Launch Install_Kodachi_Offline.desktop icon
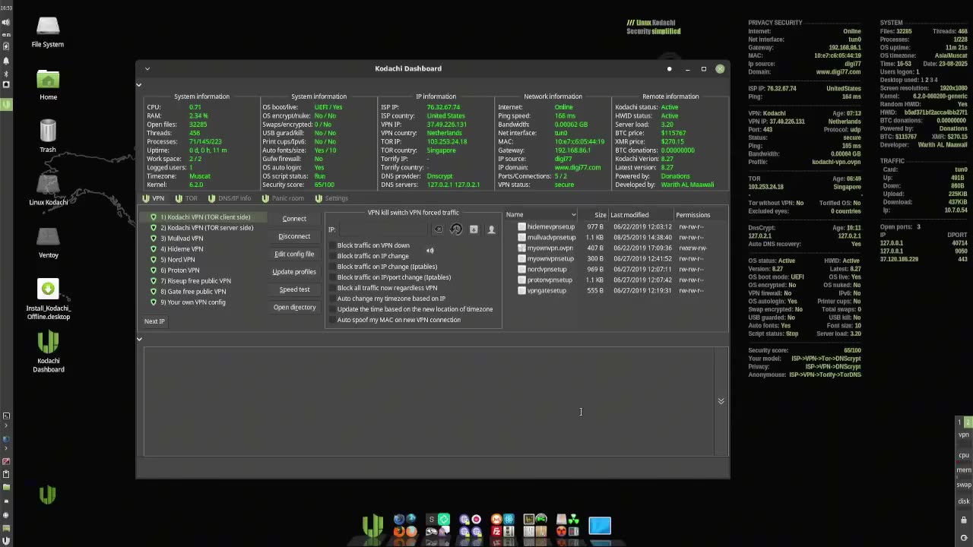 point(48,299)
